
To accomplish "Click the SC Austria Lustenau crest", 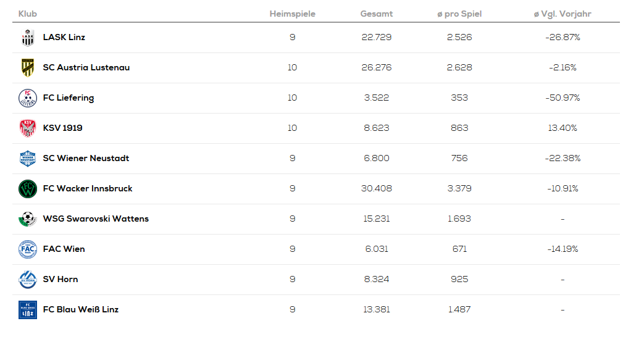I will pos(28,68).
